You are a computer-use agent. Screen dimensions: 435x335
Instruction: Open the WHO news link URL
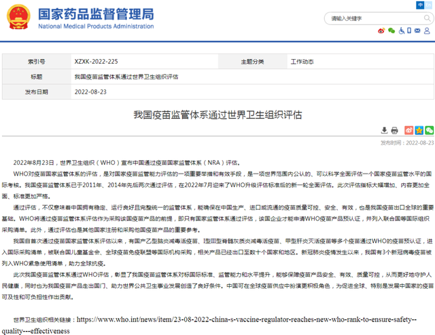coord(209,325)
